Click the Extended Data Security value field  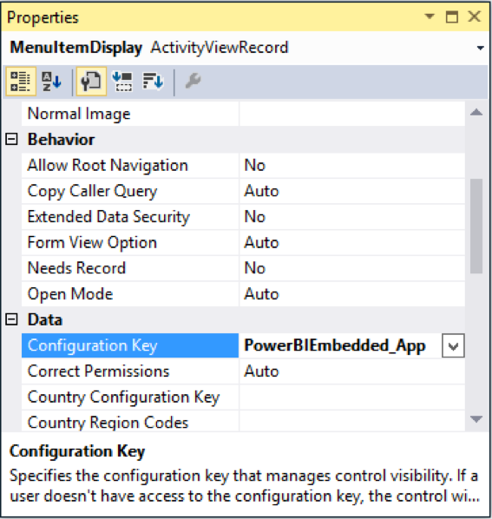(x=352, y=217)
